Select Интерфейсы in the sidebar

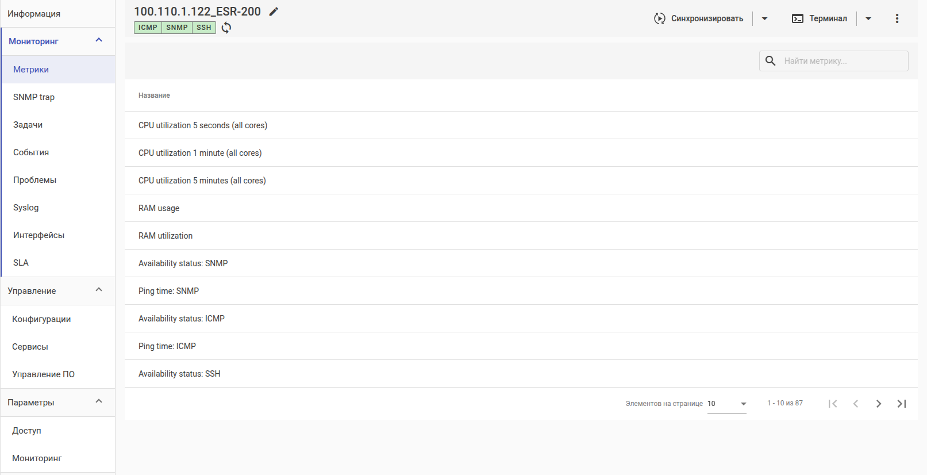[x=39, y=235]
